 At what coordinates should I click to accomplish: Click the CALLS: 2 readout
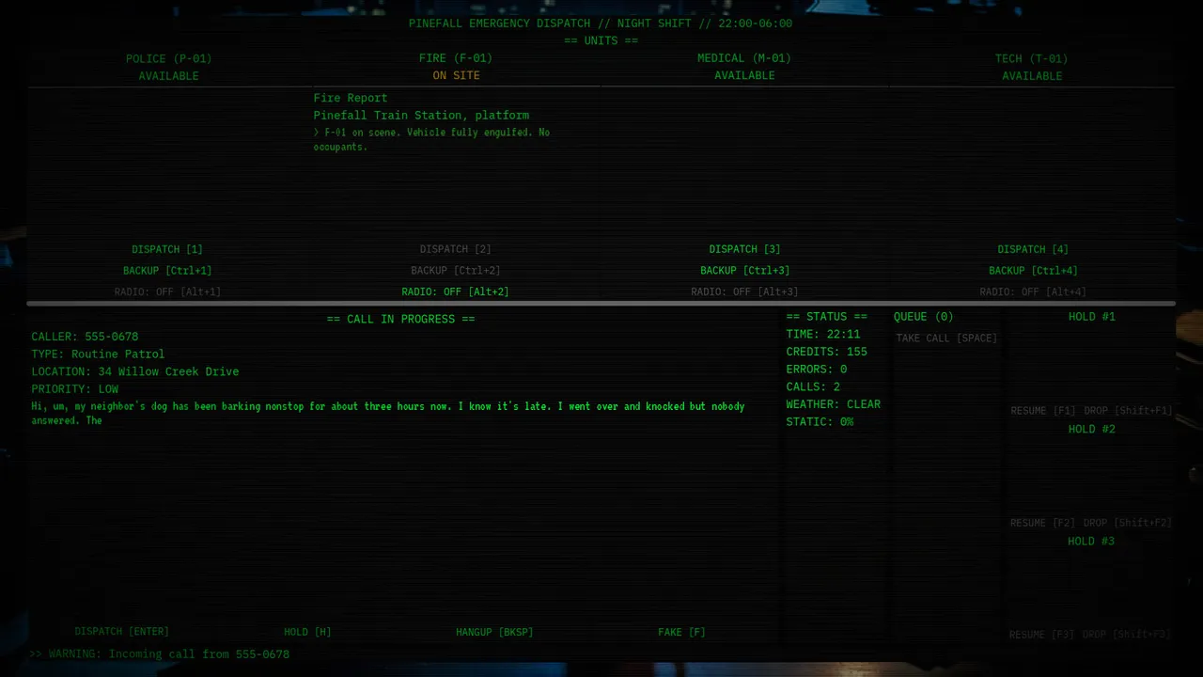click(x=813, y=387)
